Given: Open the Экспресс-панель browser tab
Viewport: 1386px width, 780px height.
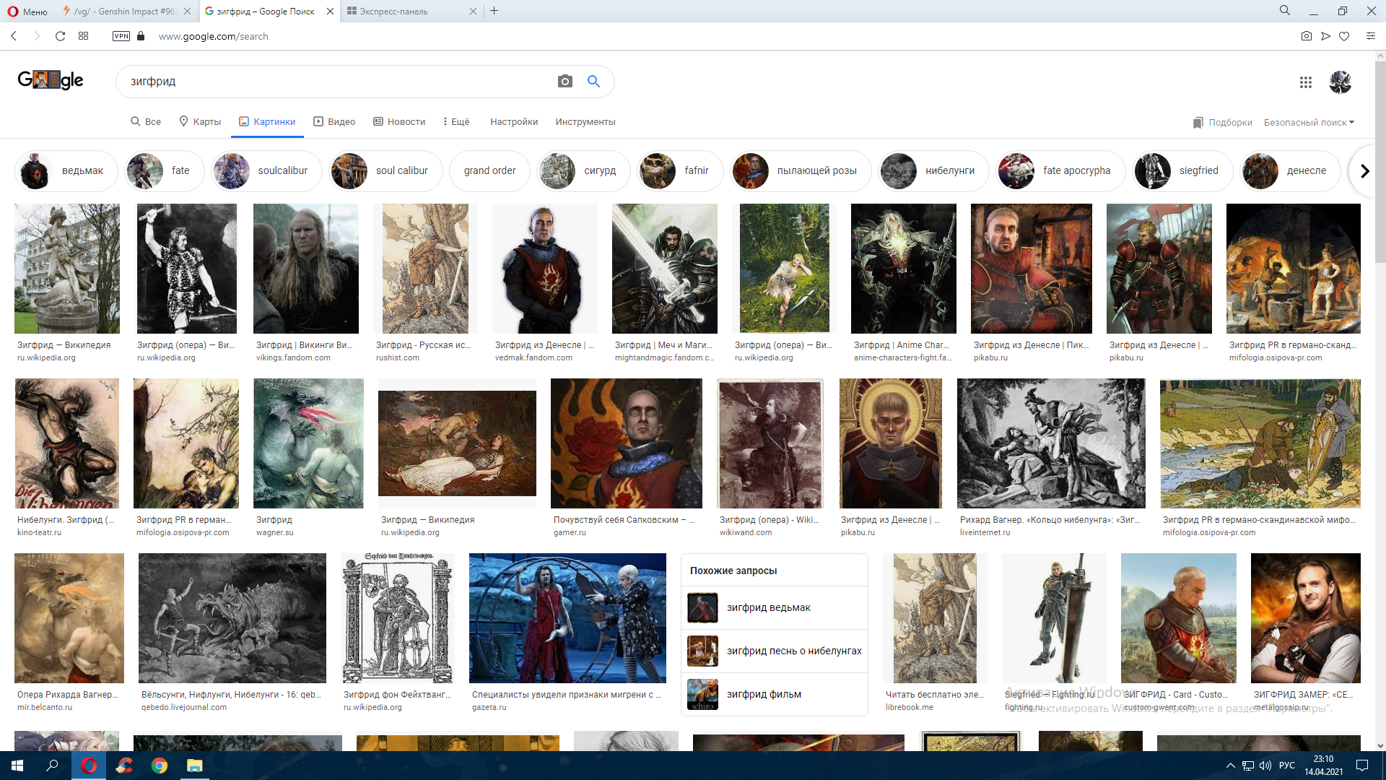Looking at the screenshot, I should point(393,12).
